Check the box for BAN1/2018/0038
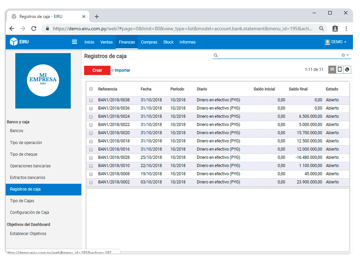The height and width of the screenshot is (263, 360). [91, 100]
